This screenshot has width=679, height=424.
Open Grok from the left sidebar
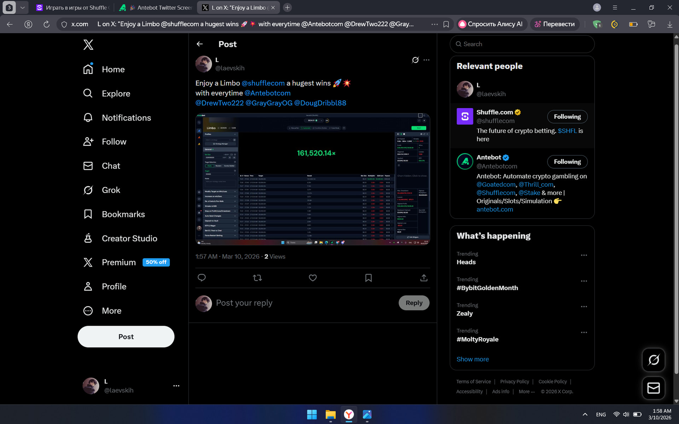tap(111, 190)
